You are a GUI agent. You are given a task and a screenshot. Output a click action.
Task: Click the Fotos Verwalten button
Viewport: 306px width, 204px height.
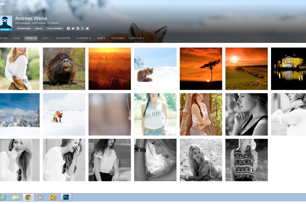55,29
